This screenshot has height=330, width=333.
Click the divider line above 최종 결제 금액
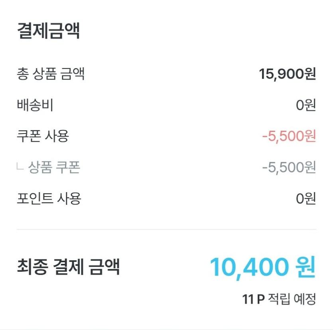pos(166,230)
